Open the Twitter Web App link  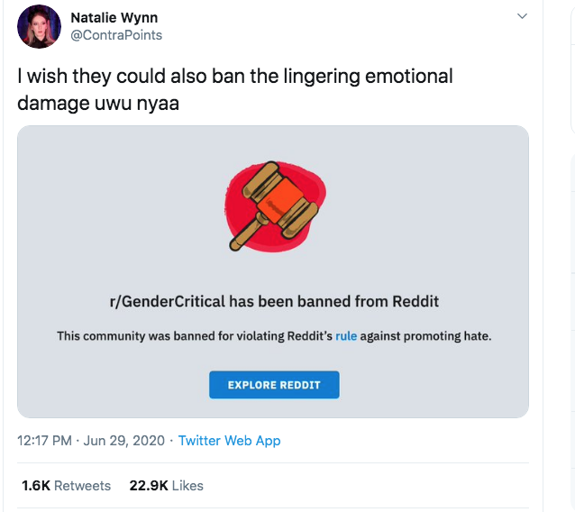click(x=229, y=441)
